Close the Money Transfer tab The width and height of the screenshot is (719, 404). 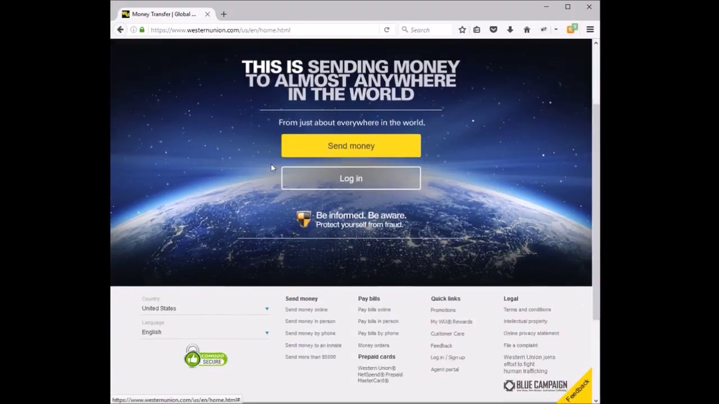pyautogui.click(x=207, y=14)
